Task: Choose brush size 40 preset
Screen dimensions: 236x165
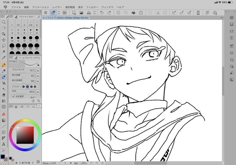Action: pyautogui.click(x=25, y=47)
